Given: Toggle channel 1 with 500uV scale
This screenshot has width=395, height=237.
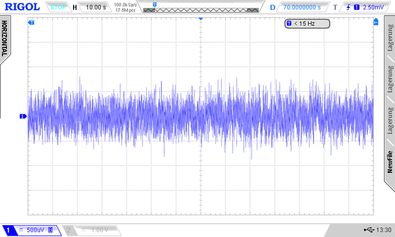Looking at the screenshot, I should 32,230.
